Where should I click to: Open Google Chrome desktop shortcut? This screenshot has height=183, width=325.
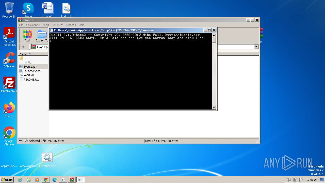[x=9, y=136]
